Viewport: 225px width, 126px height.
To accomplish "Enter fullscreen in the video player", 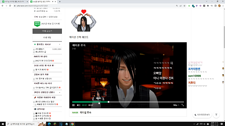I will pyautogui.click(x=183, y=105).
